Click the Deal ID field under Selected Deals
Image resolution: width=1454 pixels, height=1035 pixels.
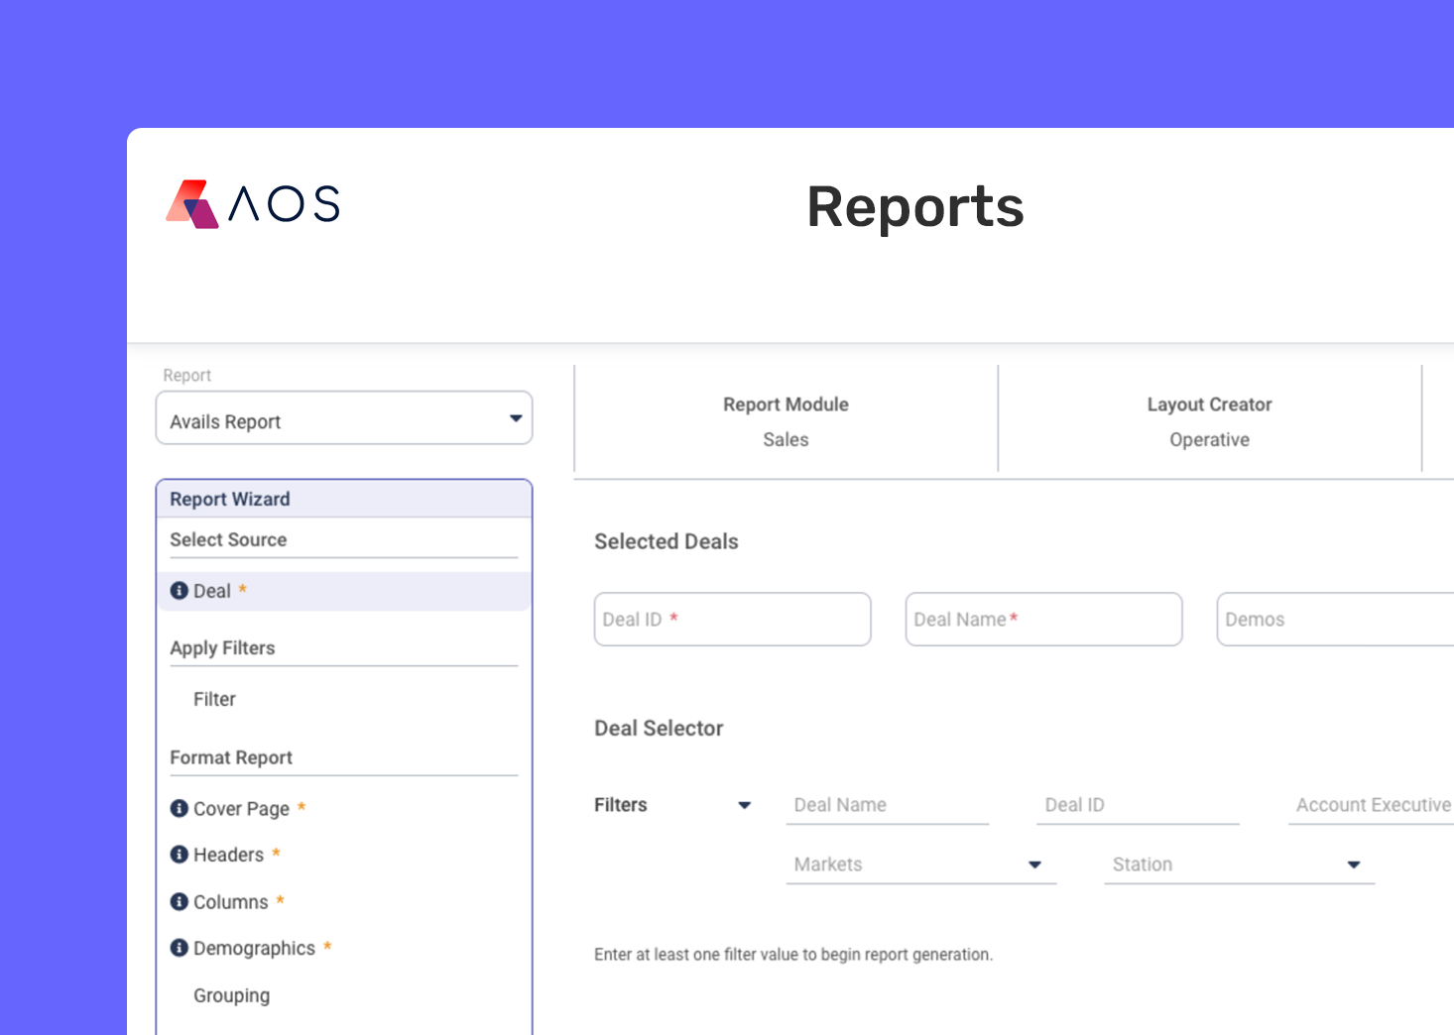click(x=732, y=619)
